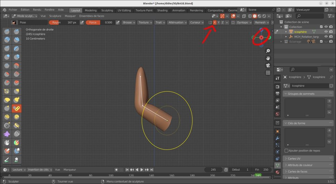Switch to the Shading workspace tab
The width and height of the screenshot is (336, 184).
click(162, 10)
